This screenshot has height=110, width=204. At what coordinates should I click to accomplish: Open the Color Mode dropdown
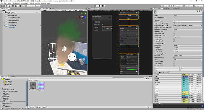(x=187, y=37)
